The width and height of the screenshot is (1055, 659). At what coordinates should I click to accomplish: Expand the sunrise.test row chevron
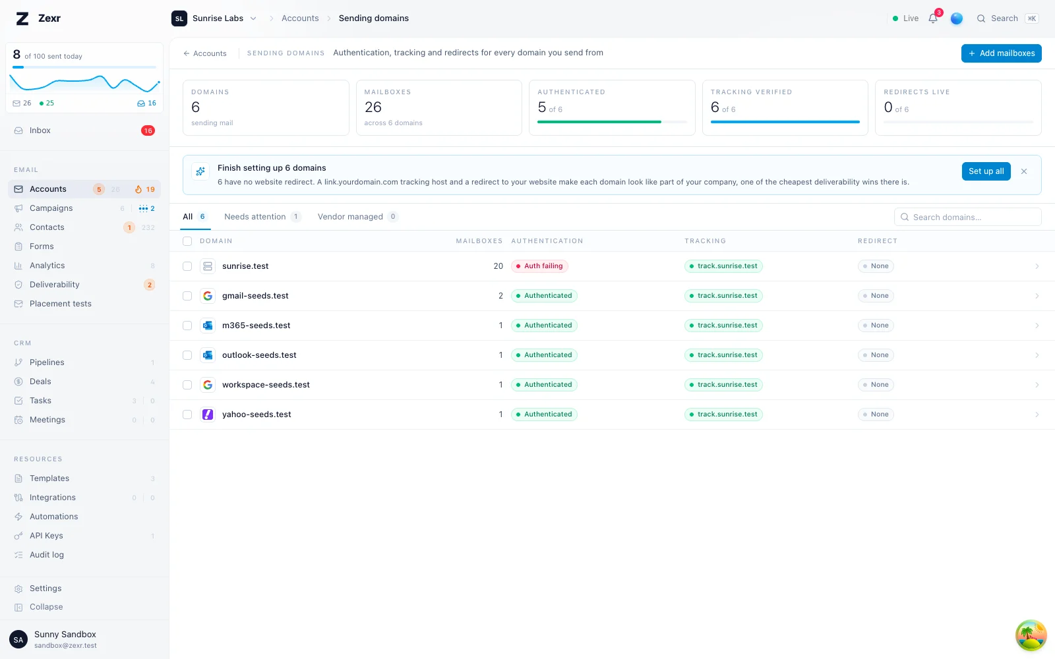pos(1037,266)
